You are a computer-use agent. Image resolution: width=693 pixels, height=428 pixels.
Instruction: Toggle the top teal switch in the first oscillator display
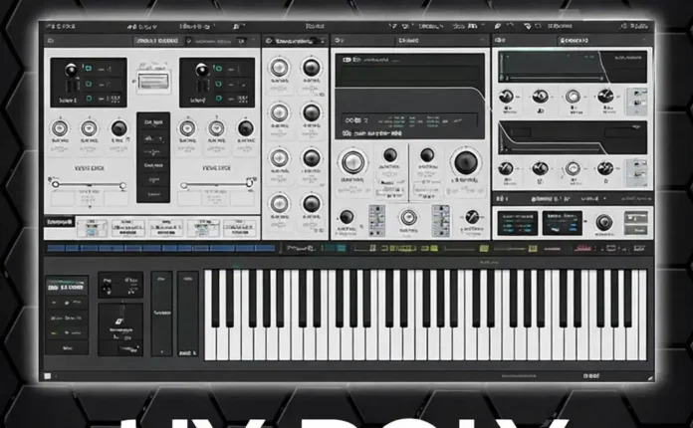coord(88,69)
